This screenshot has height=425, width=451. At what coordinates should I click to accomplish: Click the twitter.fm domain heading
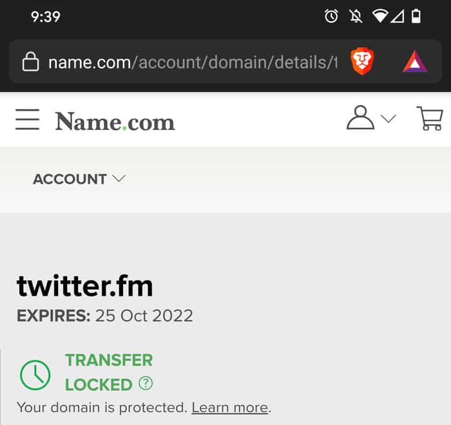click(85, 286)
